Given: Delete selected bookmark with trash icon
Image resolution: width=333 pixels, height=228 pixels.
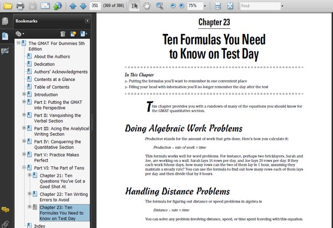Looking at the screenshot, I should coord(63,34).
